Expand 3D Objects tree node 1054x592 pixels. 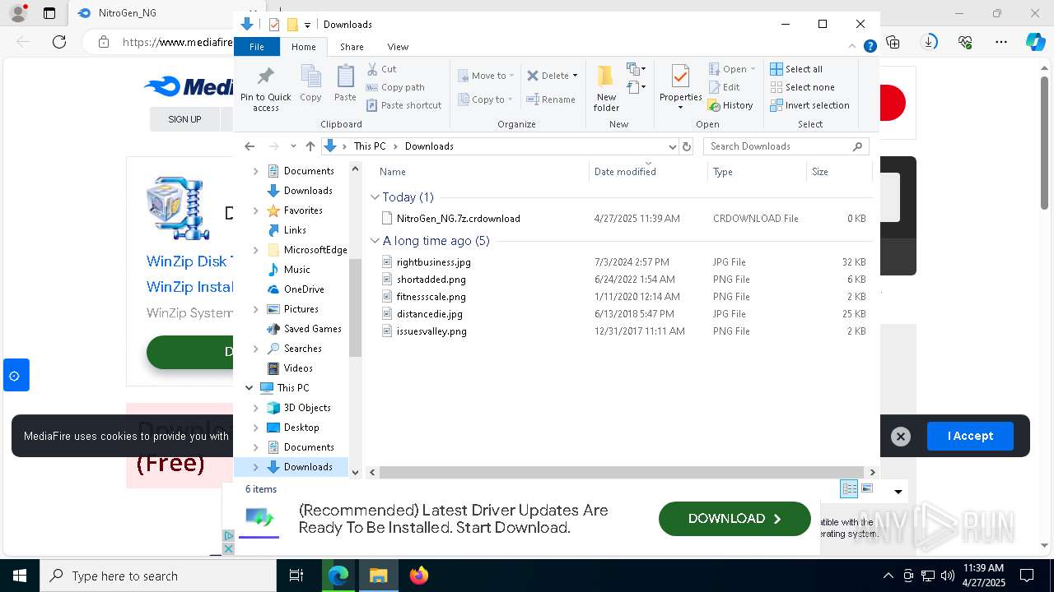[x=255, y=408]
